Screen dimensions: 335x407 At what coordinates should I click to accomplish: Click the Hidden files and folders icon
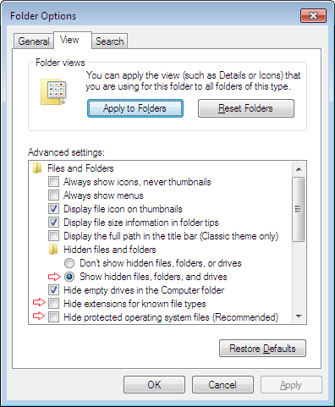pyautogui.click(x=53, y=250)
